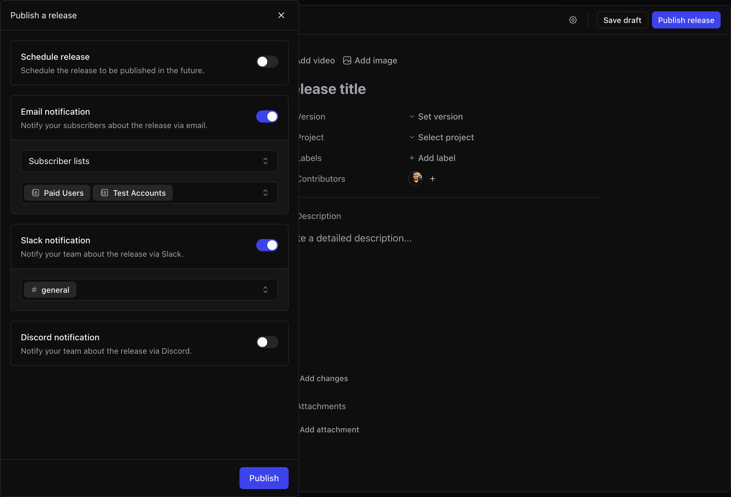Viewport: 731px width, 497px height.
Task: Click the plus icon to add a contributor
Action: pyautogui.click(x=433, y=179)
